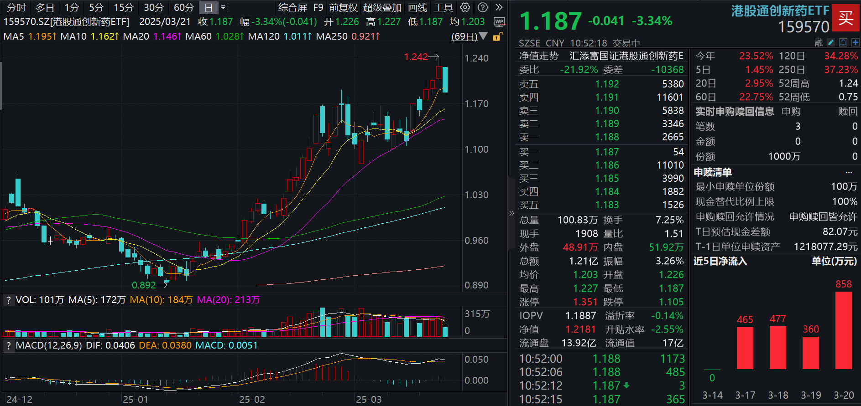Click the red 买 buy button
This screenshot has width=861, height=406.
pyautogui.click(x=845, y=17)
